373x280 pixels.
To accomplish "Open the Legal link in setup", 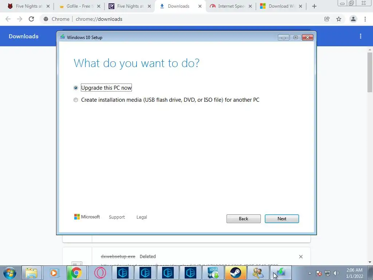I will [142, 217].
